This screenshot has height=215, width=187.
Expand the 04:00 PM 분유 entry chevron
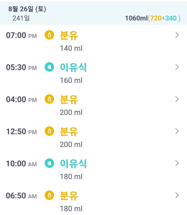coord(177,99)
